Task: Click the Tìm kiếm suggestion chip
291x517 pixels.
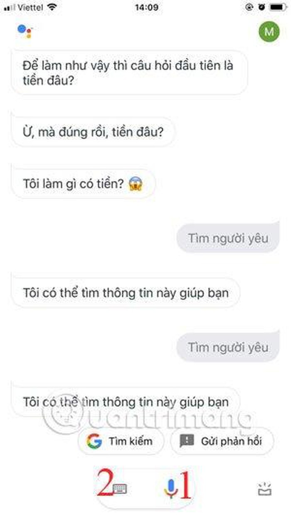Action: 121,441
